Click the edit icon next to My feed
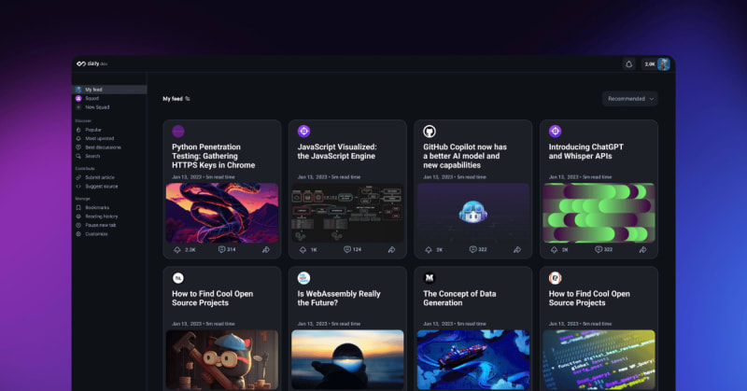 point(188,99)
